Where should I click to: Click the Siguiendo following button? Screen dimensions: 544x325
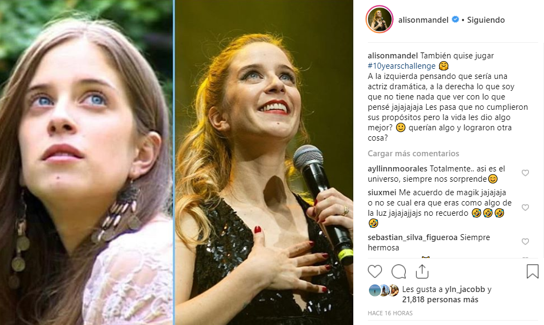485,20
